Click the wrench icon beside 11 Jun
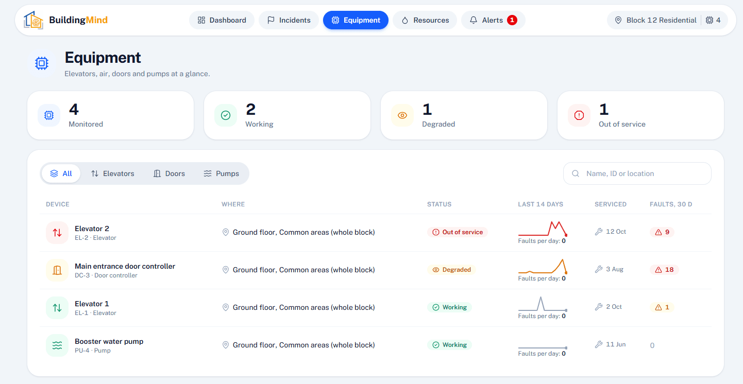The width and height of the screenshot is (743, 384). click(x=599, y=344)
